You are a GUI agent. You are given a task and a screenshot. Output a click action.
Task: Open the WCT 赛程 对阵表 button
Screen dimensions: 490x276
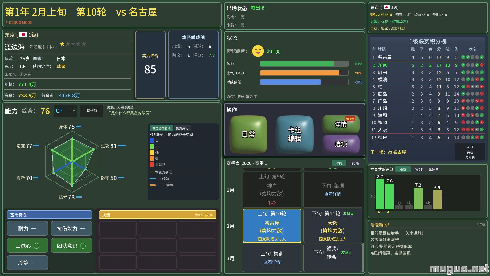point(470,152)
